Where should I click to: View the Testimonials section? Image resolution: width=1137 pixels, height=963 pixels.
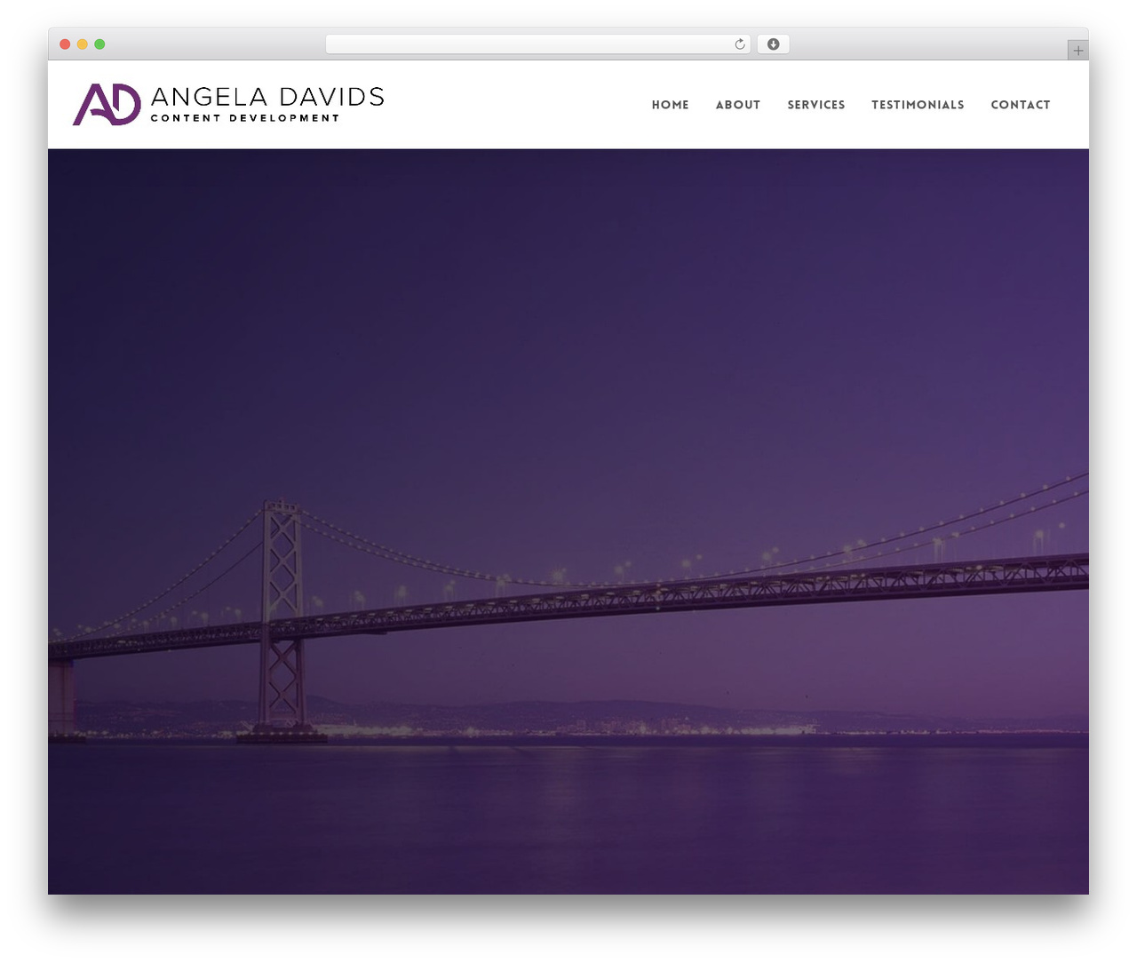coord(918,105)
